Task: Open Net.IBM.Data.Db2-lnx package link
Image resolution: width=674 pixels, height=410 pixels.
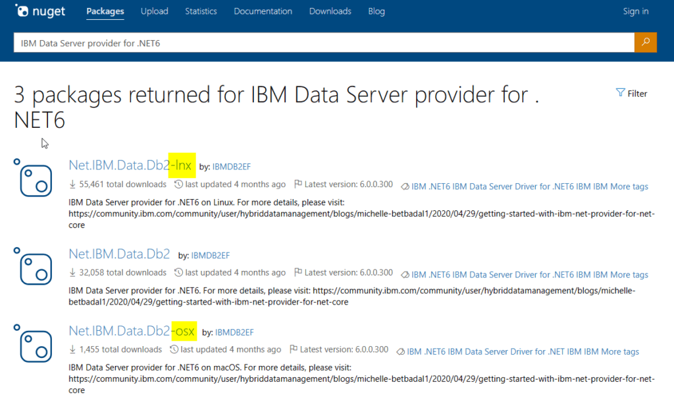Action: click(130, 165)
